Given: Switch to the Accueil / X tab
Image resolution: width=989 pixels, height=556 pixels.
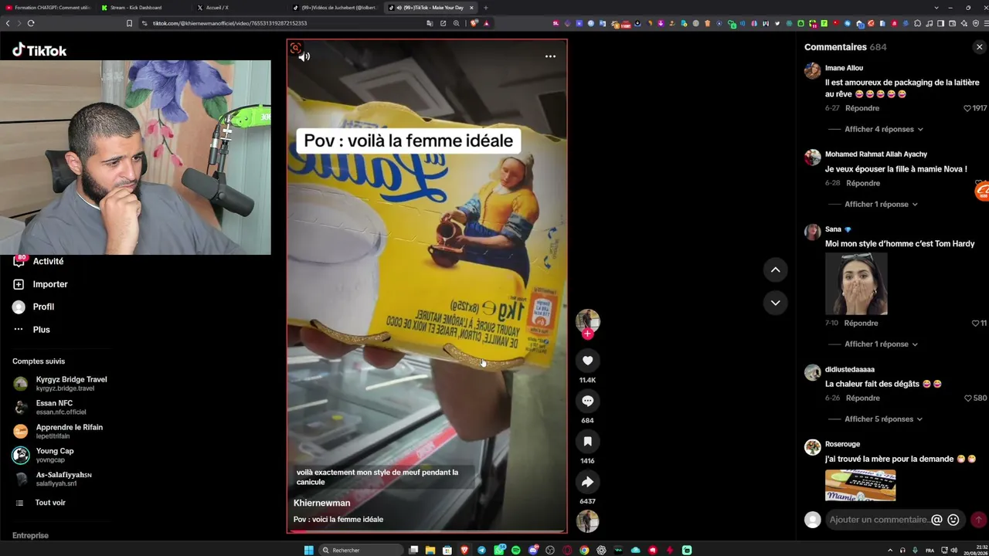Looking at the screenshot, I should coord(240,8).
